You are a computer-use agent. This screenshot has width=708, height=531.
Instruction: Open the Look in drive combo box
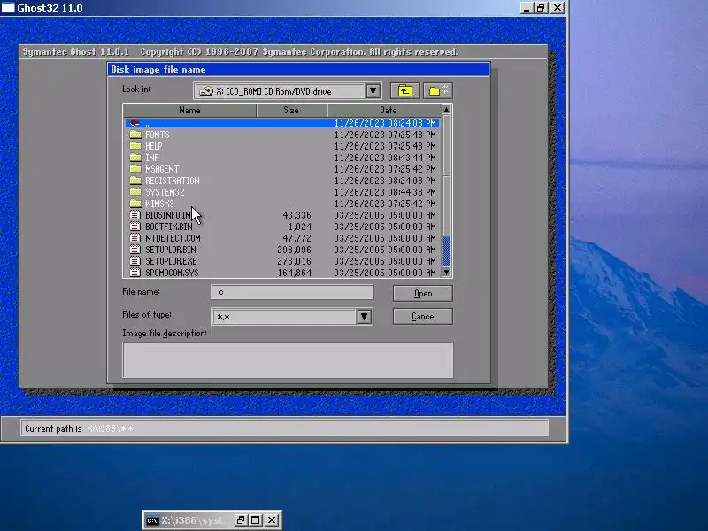tap(288, 91)
